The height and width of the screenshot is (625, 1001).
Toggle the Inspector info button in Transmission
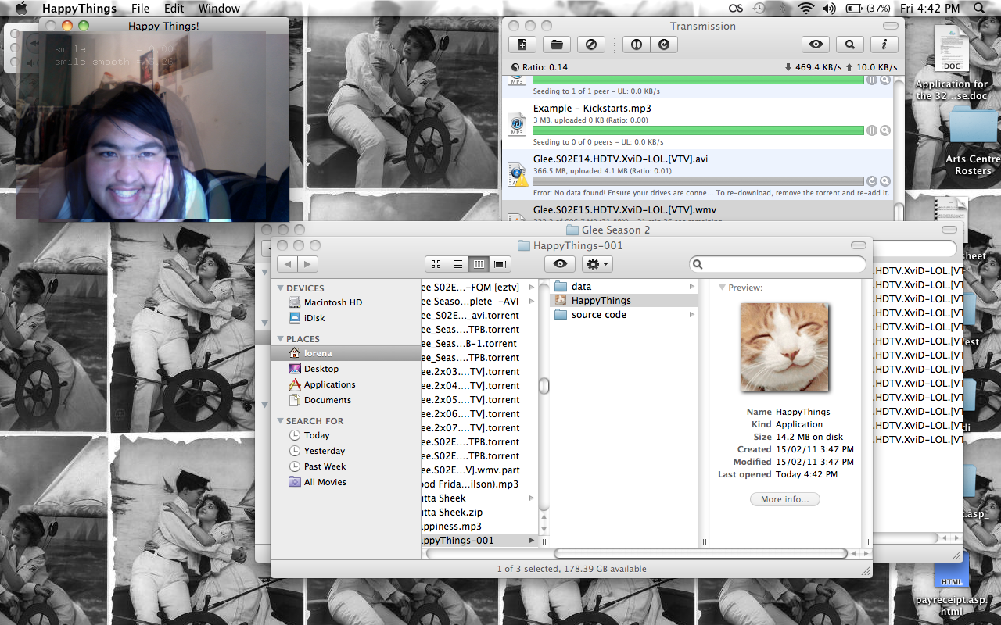pyautogui.click(x=884, y=45)
